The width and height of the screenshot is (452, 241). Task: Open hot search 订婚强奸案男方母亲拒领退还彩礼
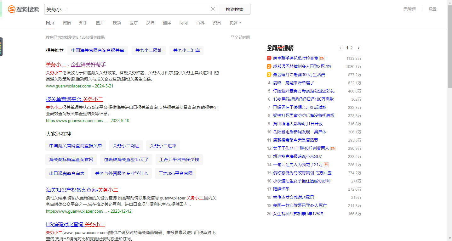point(304,91)
